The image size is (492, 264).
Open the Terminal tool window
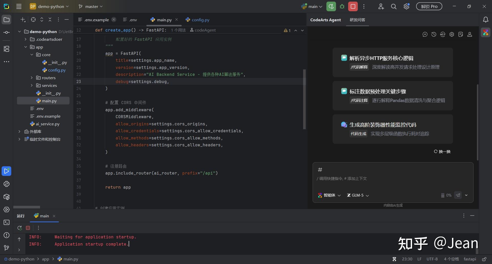pos(6,222)
